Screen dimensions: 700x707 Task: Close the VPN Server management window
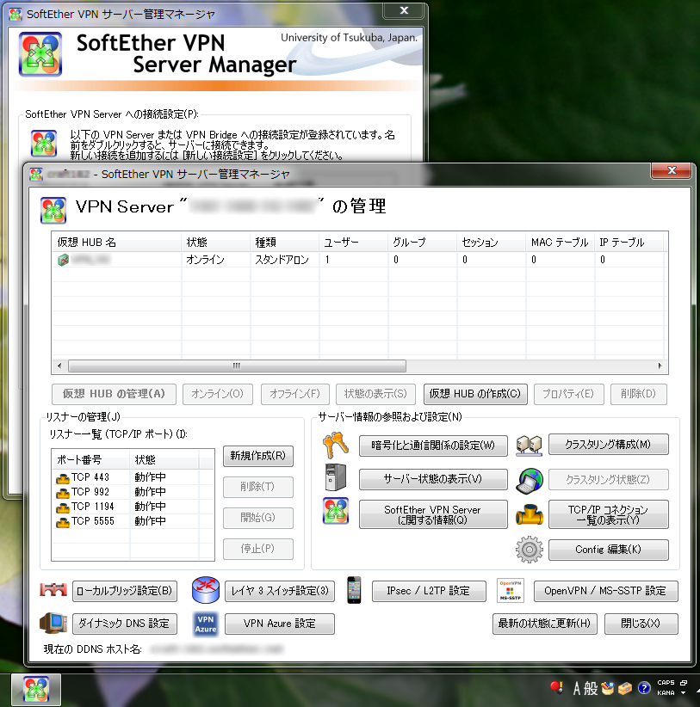click(x=671, y=171)
